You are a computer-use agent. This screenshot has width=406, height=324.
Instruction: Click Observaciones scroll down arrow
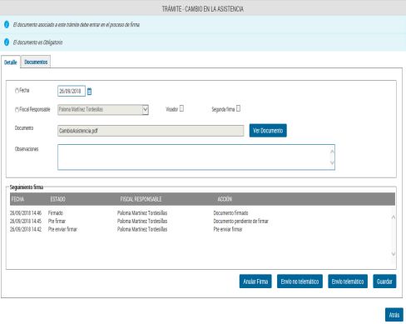[x=332, y=162]
